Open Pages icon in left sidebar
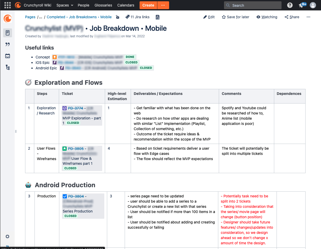 pos(8,33)
